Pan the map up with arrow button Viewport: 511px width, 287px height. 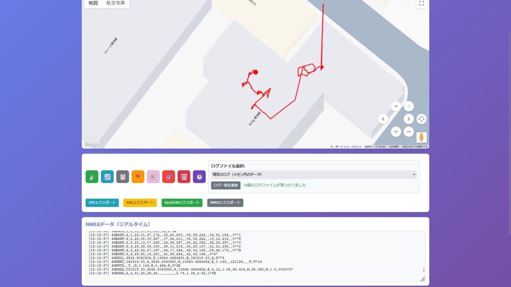[396, 106]
